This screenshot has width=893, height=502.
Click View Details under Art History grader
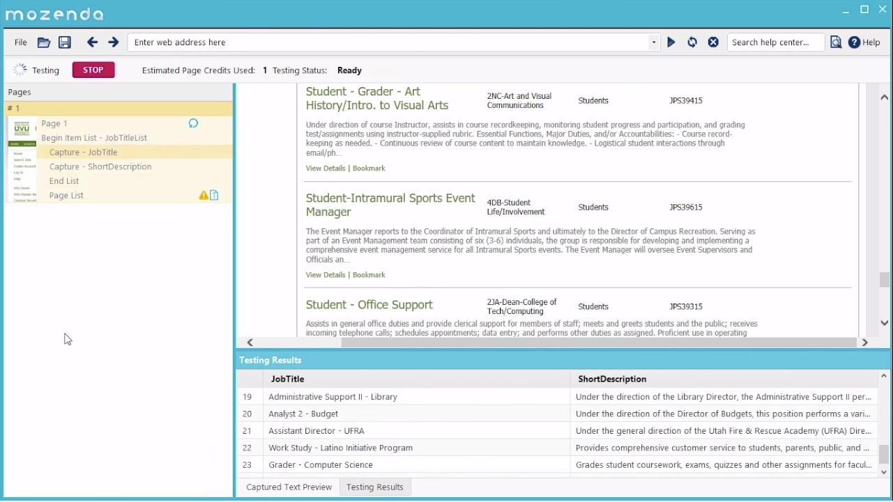pyautogui.click(x=326, y=168)
